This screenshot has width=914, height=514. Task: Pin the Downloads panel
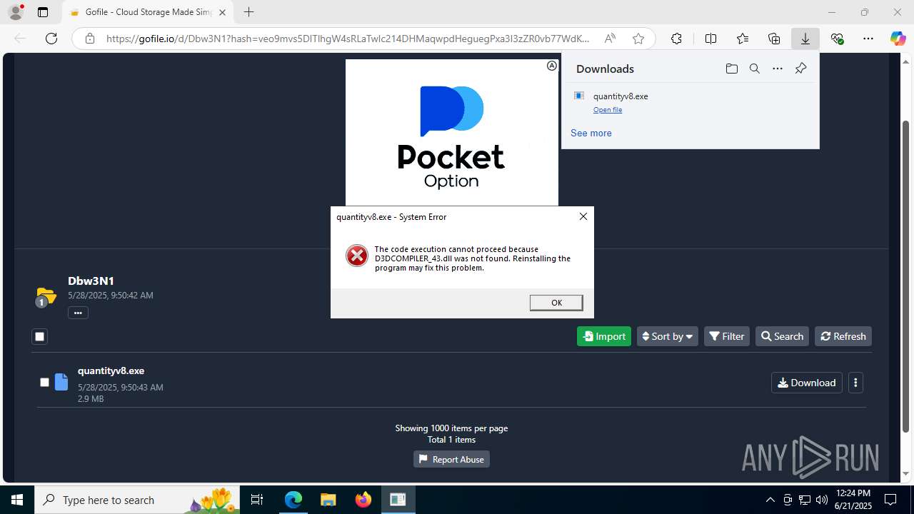[x=800, y=69]
